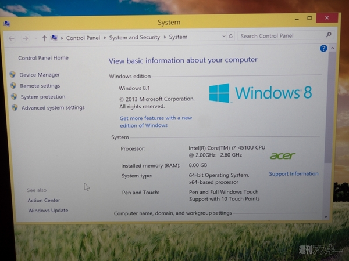Maximize the System window
This screenshot has height=261, width=349.
click(309, 18)
